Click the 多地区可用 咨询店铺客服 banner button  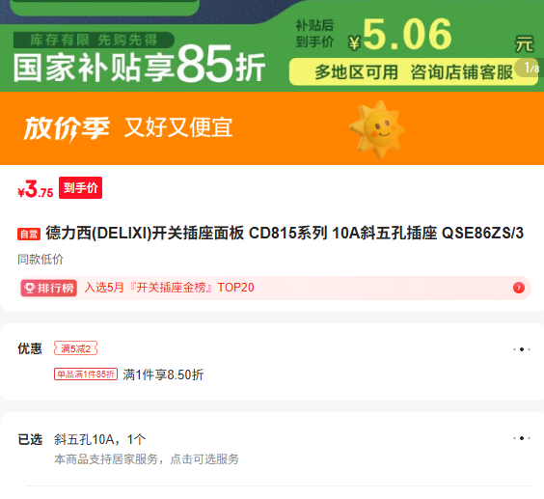click(x=414, y=71)
